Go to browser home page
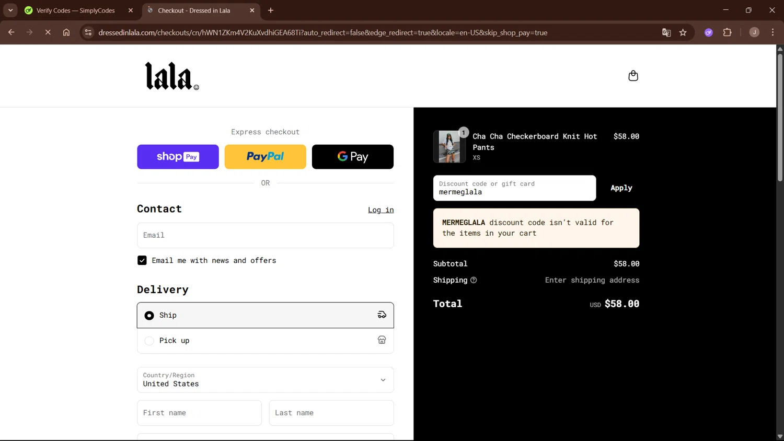This screenshot has height=441, width=784. tap(66, 32)
